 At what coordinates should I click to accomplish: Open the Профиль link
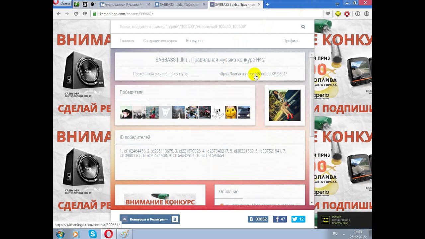[x=291, y=41]
